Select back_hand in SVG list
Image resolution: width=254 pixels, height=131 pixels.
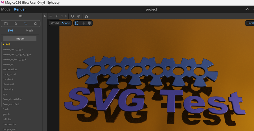coord(9,74)
